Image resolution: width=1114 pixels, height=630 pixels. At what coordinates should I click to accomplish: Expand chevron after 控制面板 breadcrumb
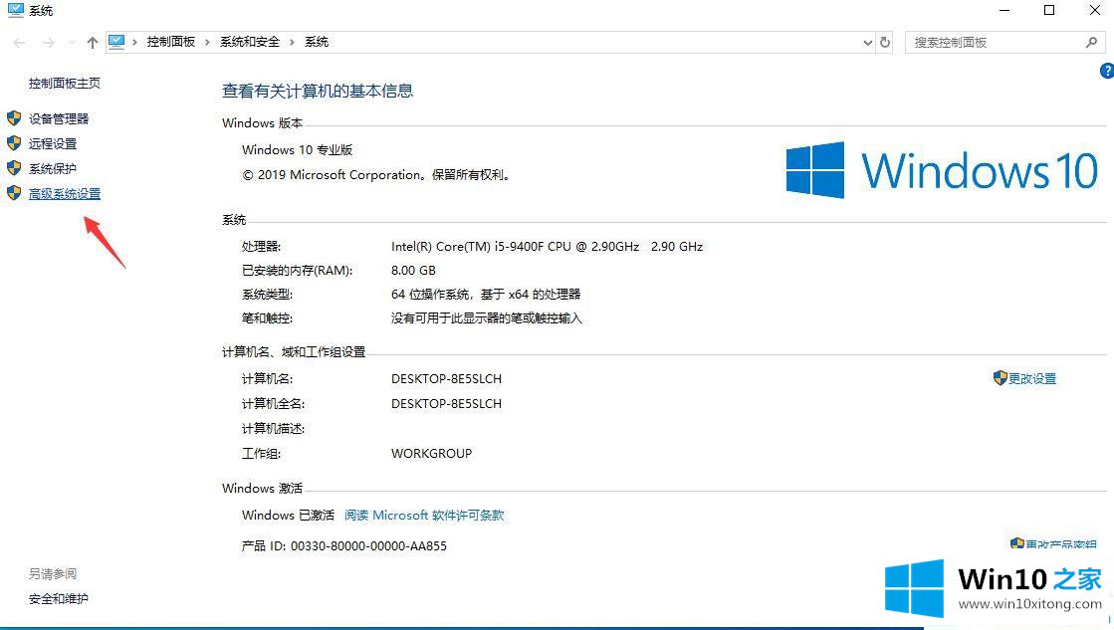207,43
